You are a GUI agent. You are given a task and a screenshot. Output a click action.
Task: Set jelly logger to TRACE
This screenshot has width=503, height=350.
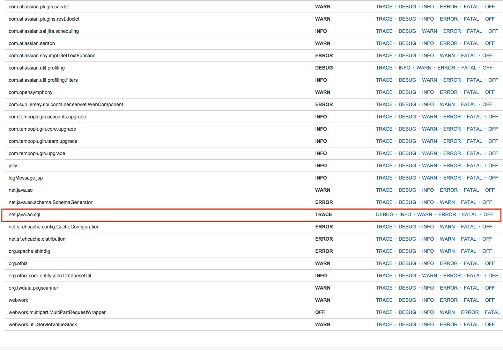[384, 166]
